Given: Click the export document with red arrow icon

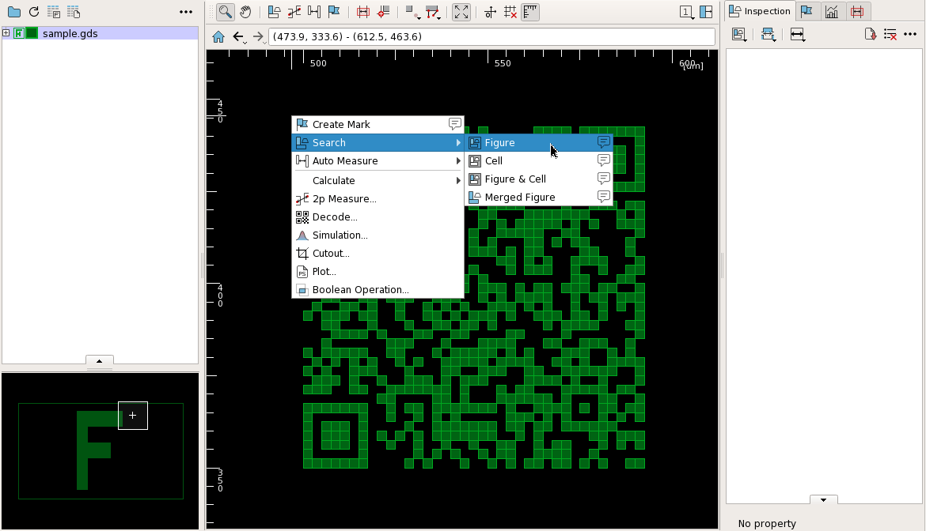Looking at the screenshot, I should click(870, 34).
